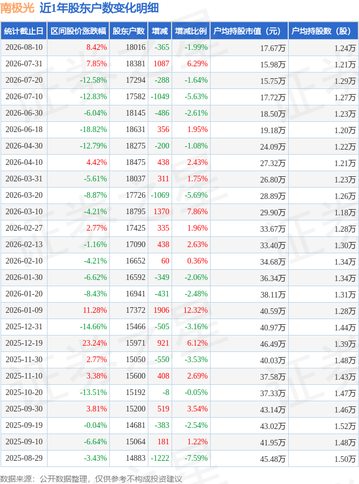The width and height of the screenshot is (359, 484).
Task: Click the 区间股价涨跌幅 column header
Action: (x=78, y=31)
